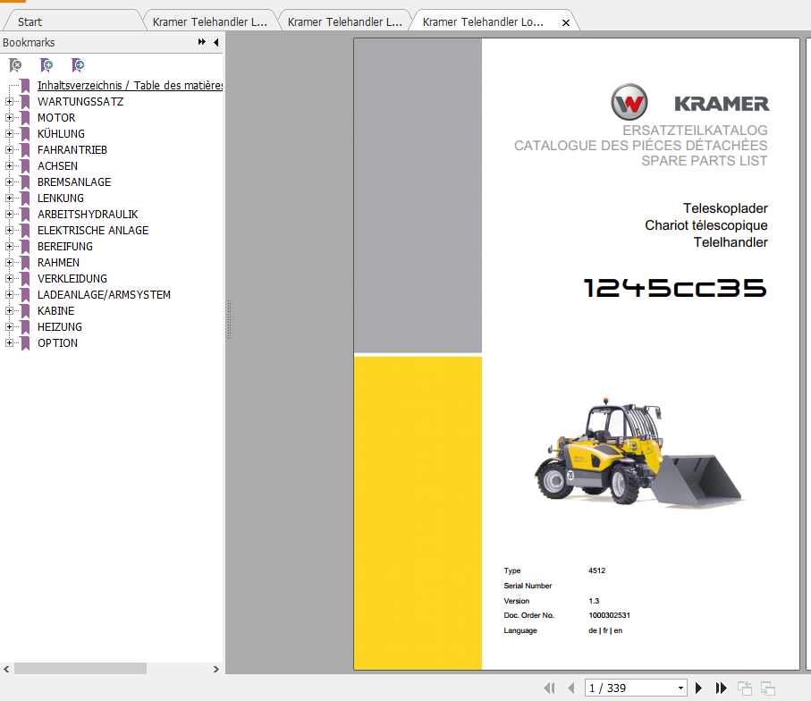Expand the ARBEITSHYDRAULIK bookmark node
Viewport: 811px width, 701px height.
9,214
